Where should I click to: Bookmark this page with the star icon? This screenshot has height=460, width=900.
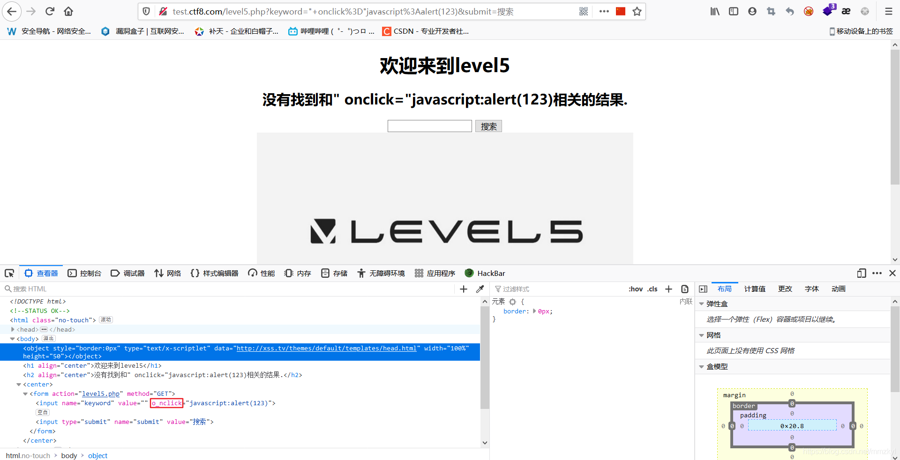(x=637, y=11)
